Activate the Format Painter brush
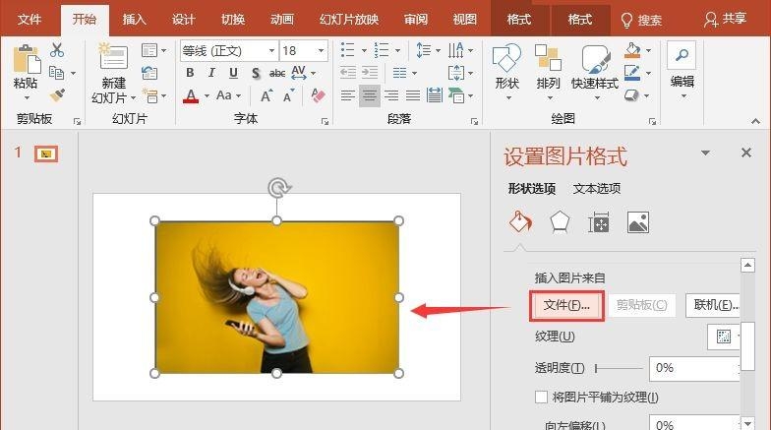771x430 pixels. tap(57, 95)
